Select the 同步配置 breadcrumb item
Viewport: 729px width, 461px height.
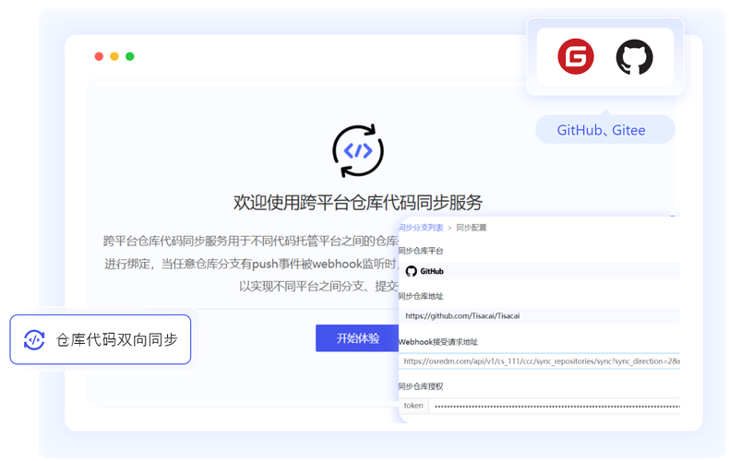click(471, 228)
